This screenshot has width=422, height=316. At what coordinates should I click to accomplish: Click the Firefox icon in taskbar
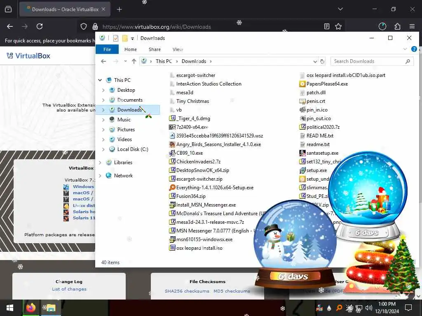click(30, 308)
